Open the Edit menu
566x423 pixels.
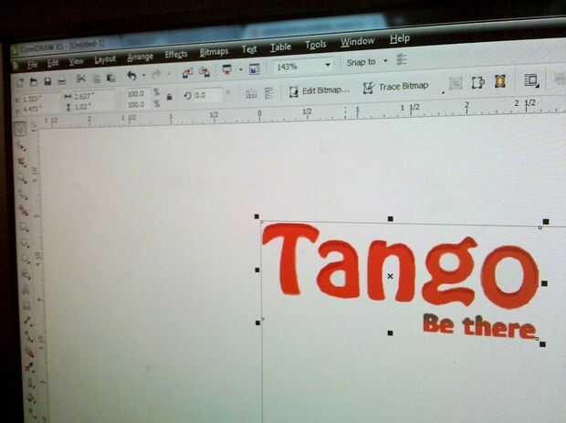click(x=53, y=64)
